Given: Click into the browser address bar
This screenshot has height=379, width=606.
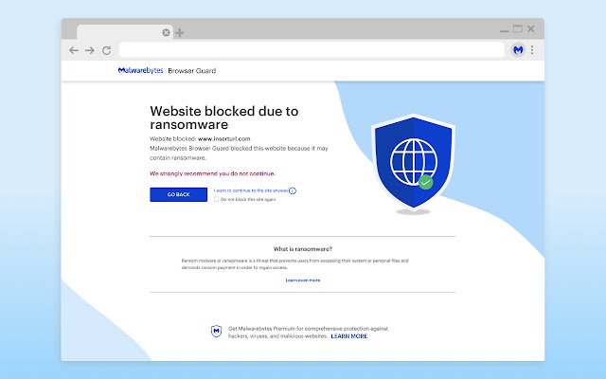Looking at the screenshot, I should [311, 50].
